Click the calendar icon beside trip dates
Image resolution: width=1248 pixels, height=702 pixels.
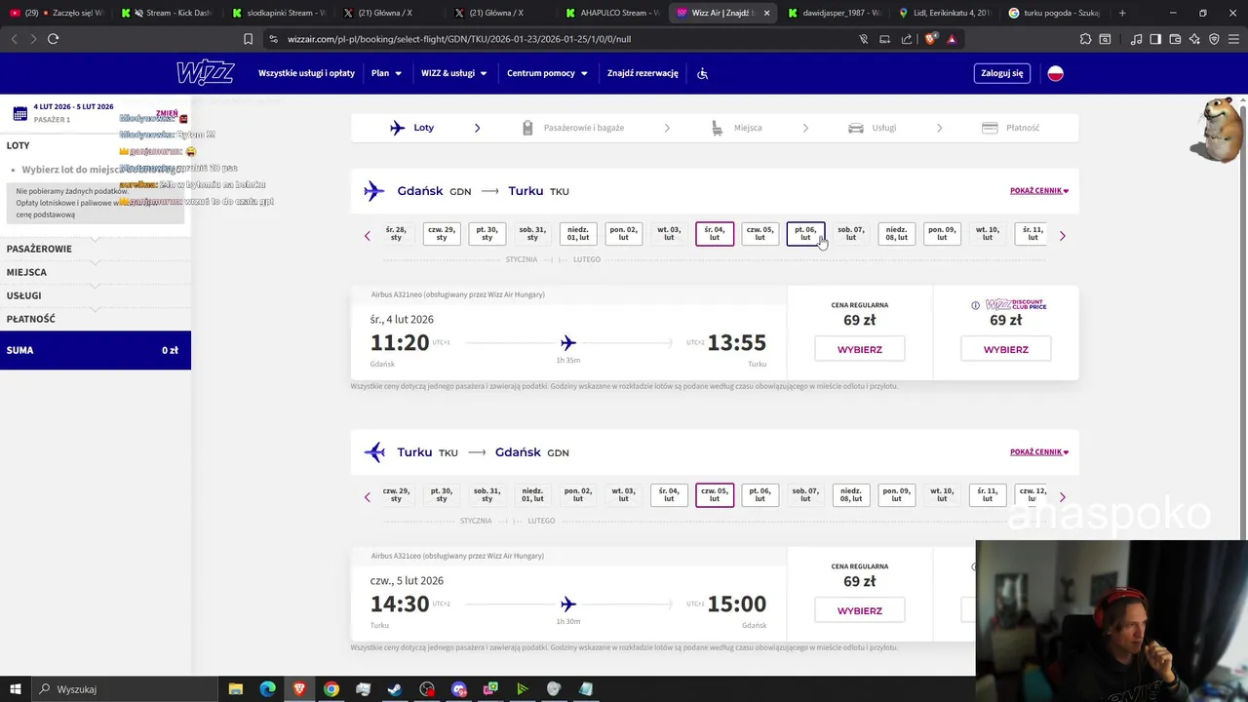point(19,113)
